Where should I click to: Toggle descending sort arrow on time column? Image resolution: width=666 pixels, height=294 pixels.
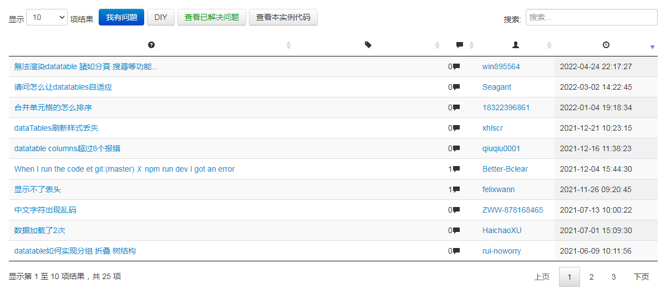pyautogui.click(x=652, y=48)
